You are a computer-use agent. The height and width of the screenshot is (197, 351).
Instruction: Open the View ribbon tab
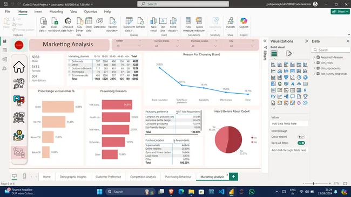pyautogui.click(x=73, y=12)
